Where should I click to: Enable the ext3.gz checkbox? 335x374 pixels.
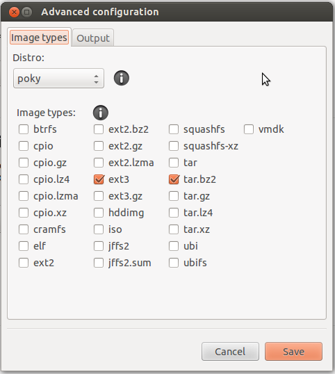click(99, 196)
